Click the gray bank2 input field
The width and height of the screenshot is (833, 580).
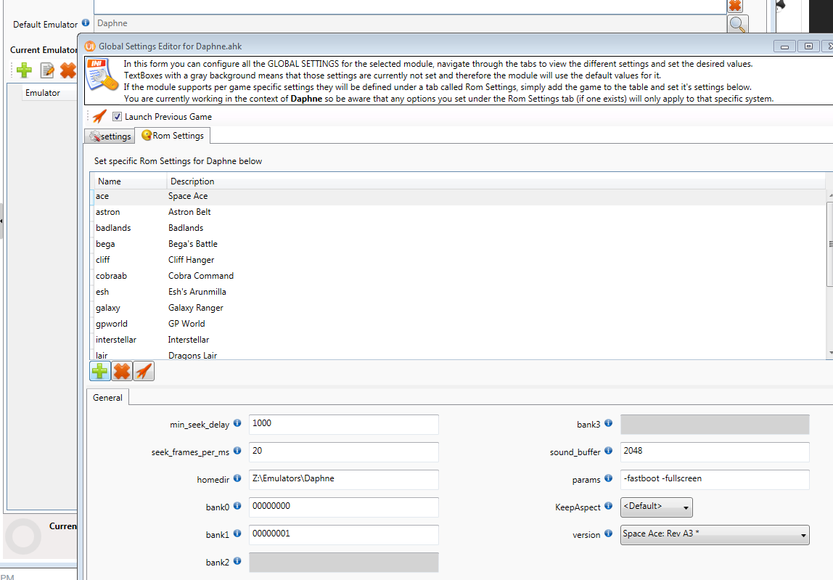[344, 563]
